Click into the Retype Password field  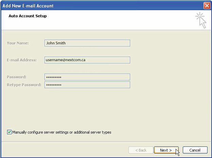(87, 85)
